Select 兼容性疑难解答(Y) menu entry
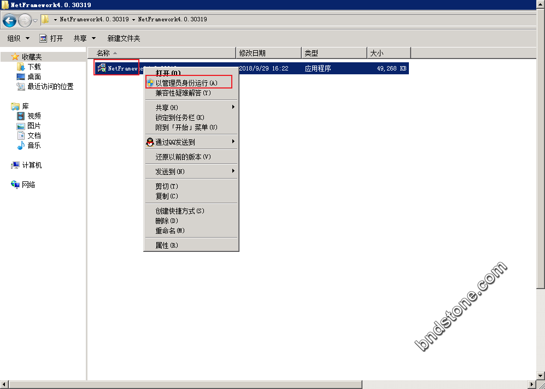The image size is (545, 389). 191,93
